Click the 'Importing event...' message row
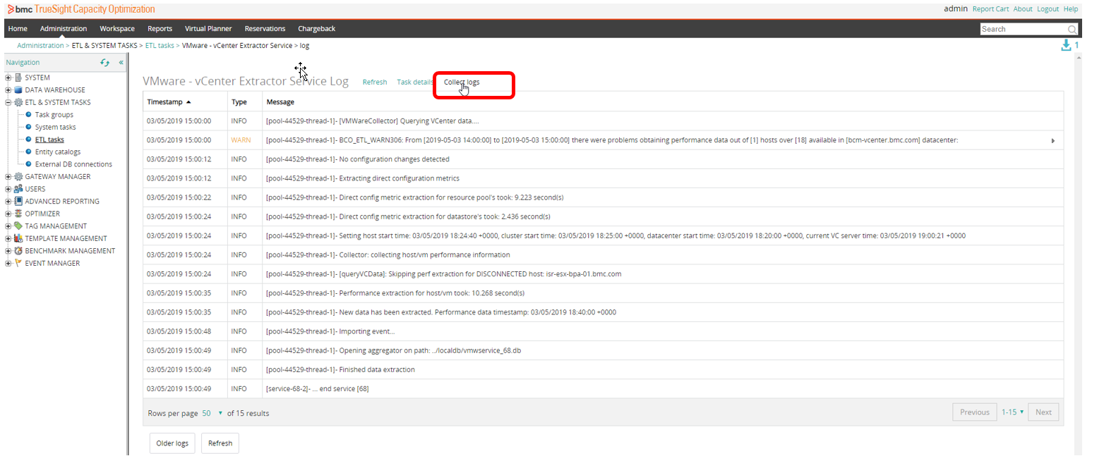Viewport: 1104px width, 468px height. pos(330,331)
